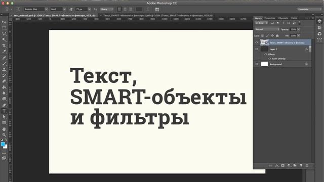Screen dimensions: 324x182
Task: Select the Path Selection tool
Action: pyautogui.click(x=4, y=117)
